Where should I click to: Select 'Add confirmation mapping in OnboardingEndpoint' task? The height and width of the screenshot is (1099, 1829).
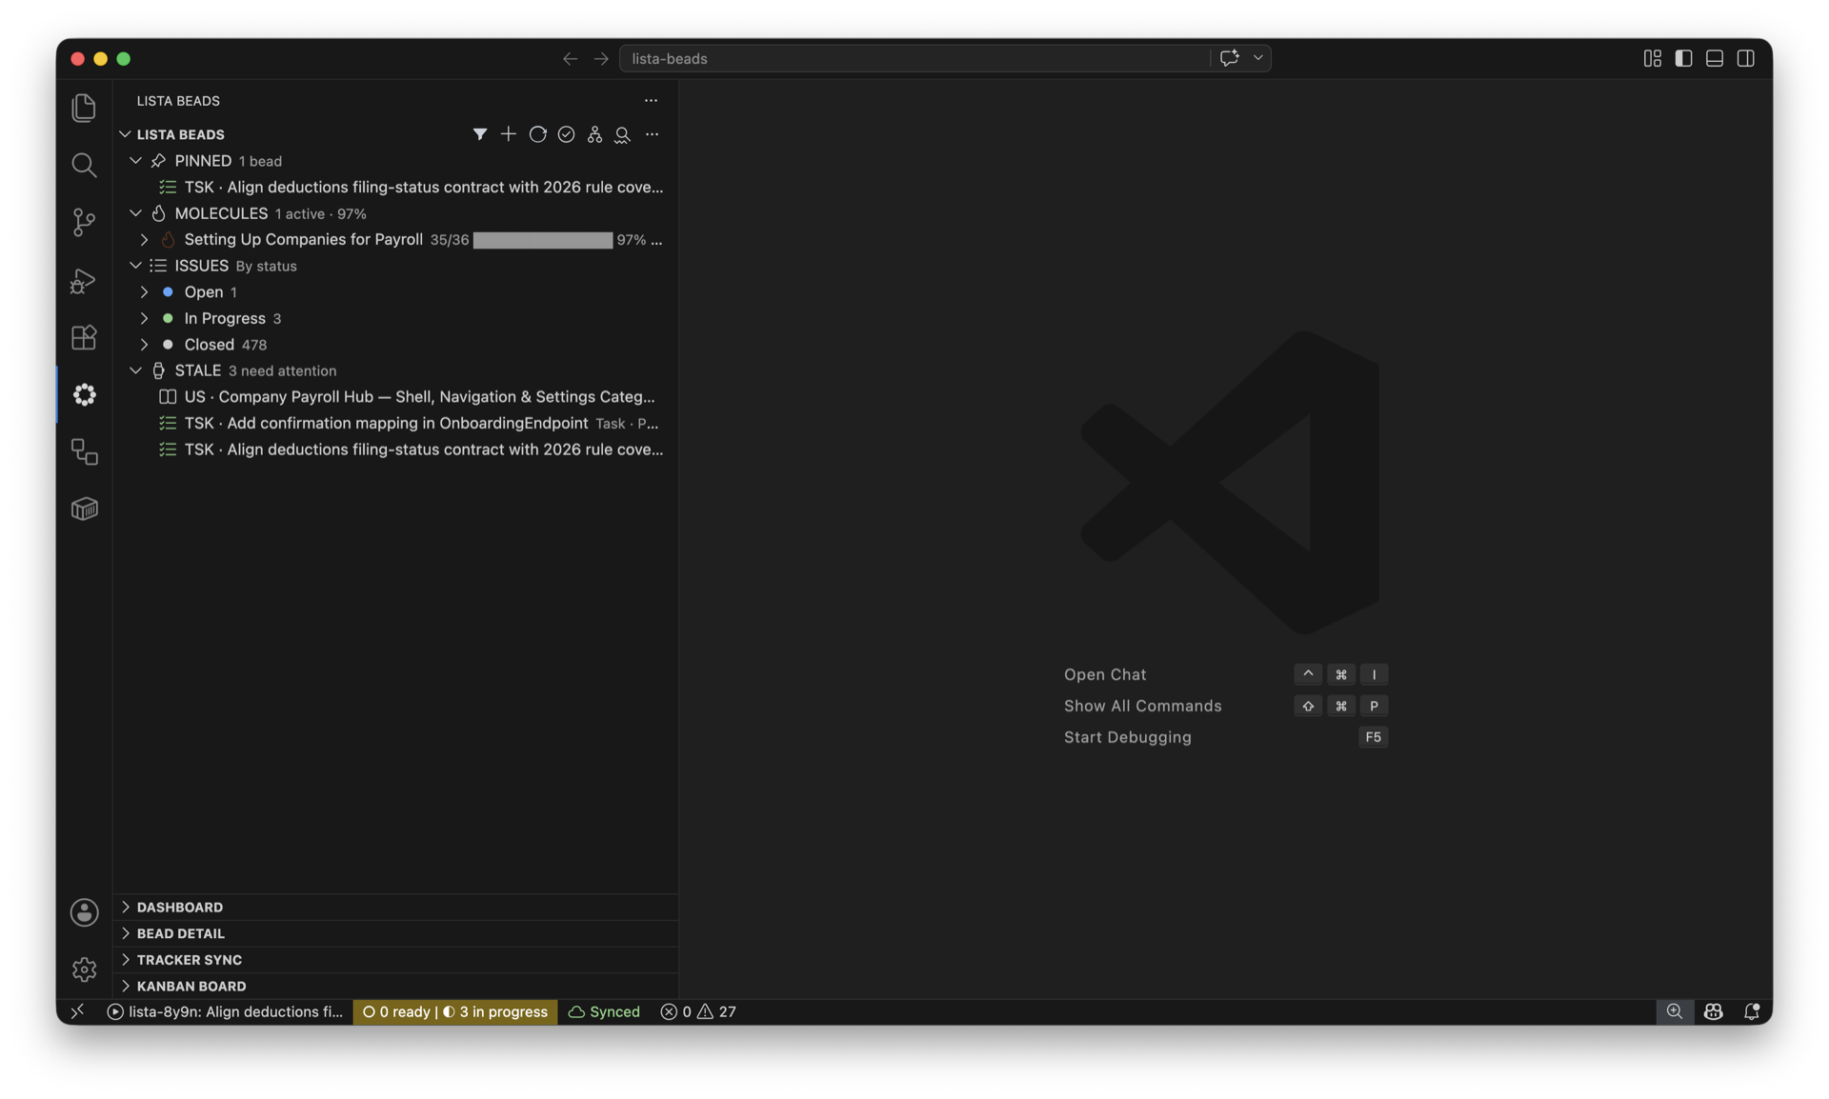395,423
